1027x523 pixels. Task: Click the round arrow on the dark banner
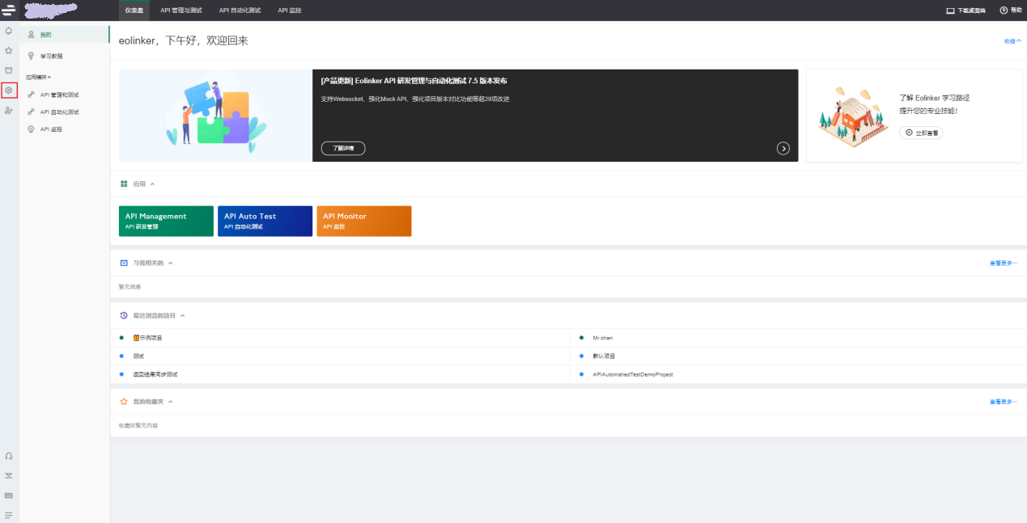pyautogui.click(x=783, y=148)
